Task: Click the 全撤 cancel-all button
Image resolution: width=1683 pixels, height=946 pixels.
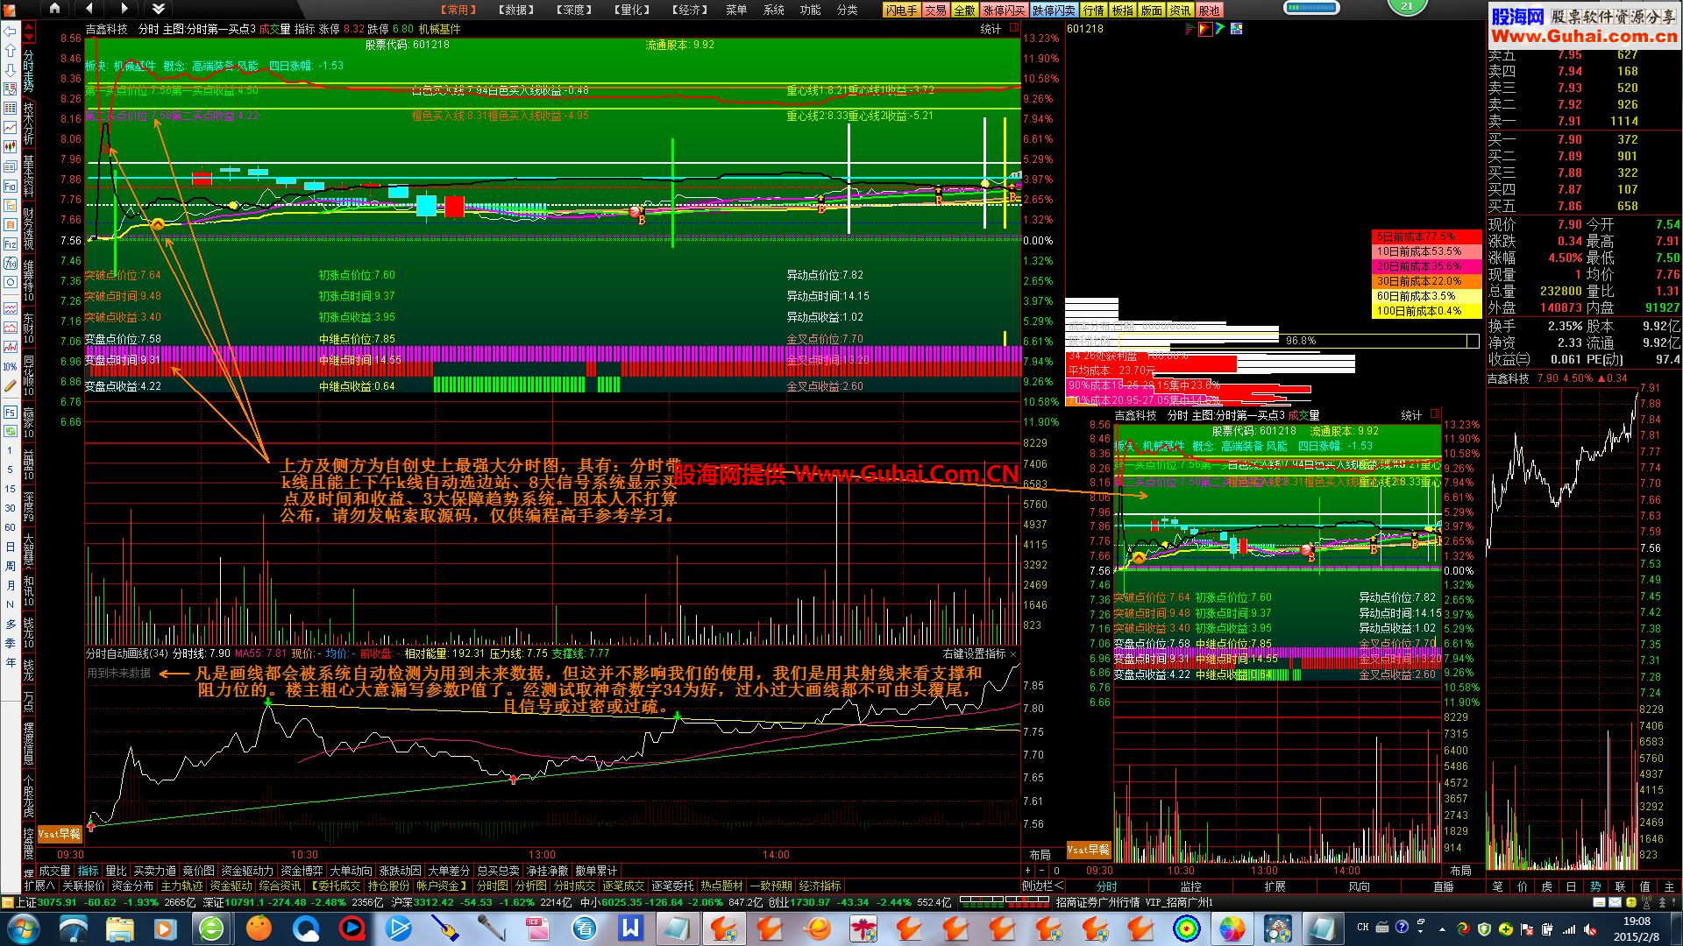Action: [964, 11]
